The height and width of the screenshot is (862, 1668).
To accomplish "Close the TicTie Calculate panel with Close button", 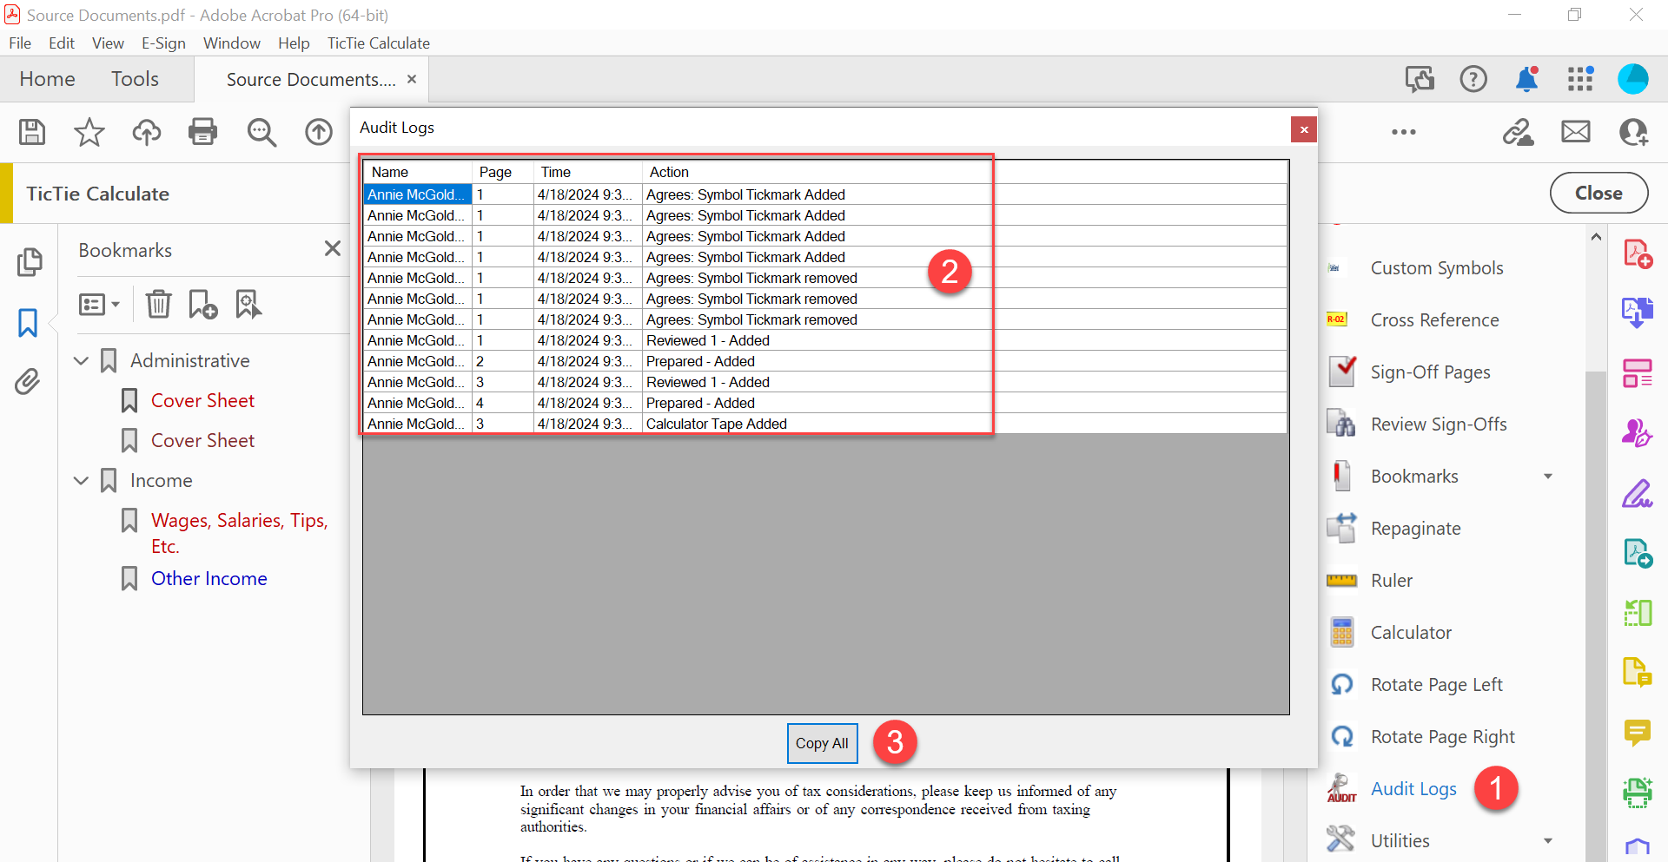I will coord(1598,193).
